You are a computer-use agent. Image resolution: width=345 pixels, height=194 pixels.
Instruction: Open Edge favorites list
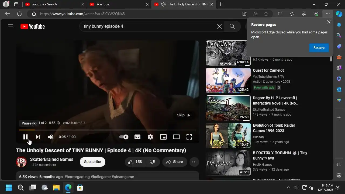(292, 14)
